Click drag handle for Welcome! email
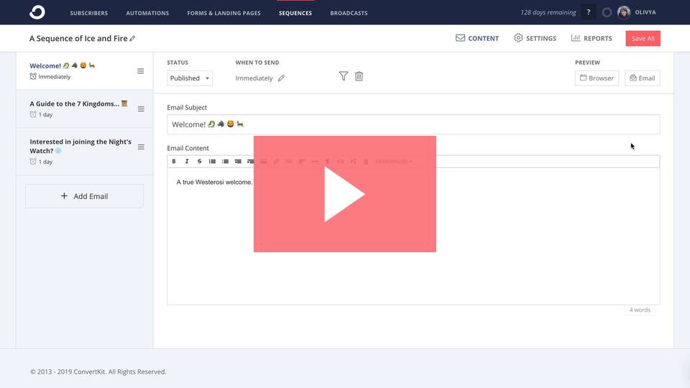Viewport: 690px width, 388px height. (140, 71)
